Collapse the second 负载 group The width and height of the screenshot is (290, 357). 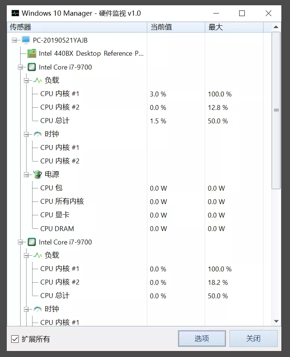pos(27,255)
